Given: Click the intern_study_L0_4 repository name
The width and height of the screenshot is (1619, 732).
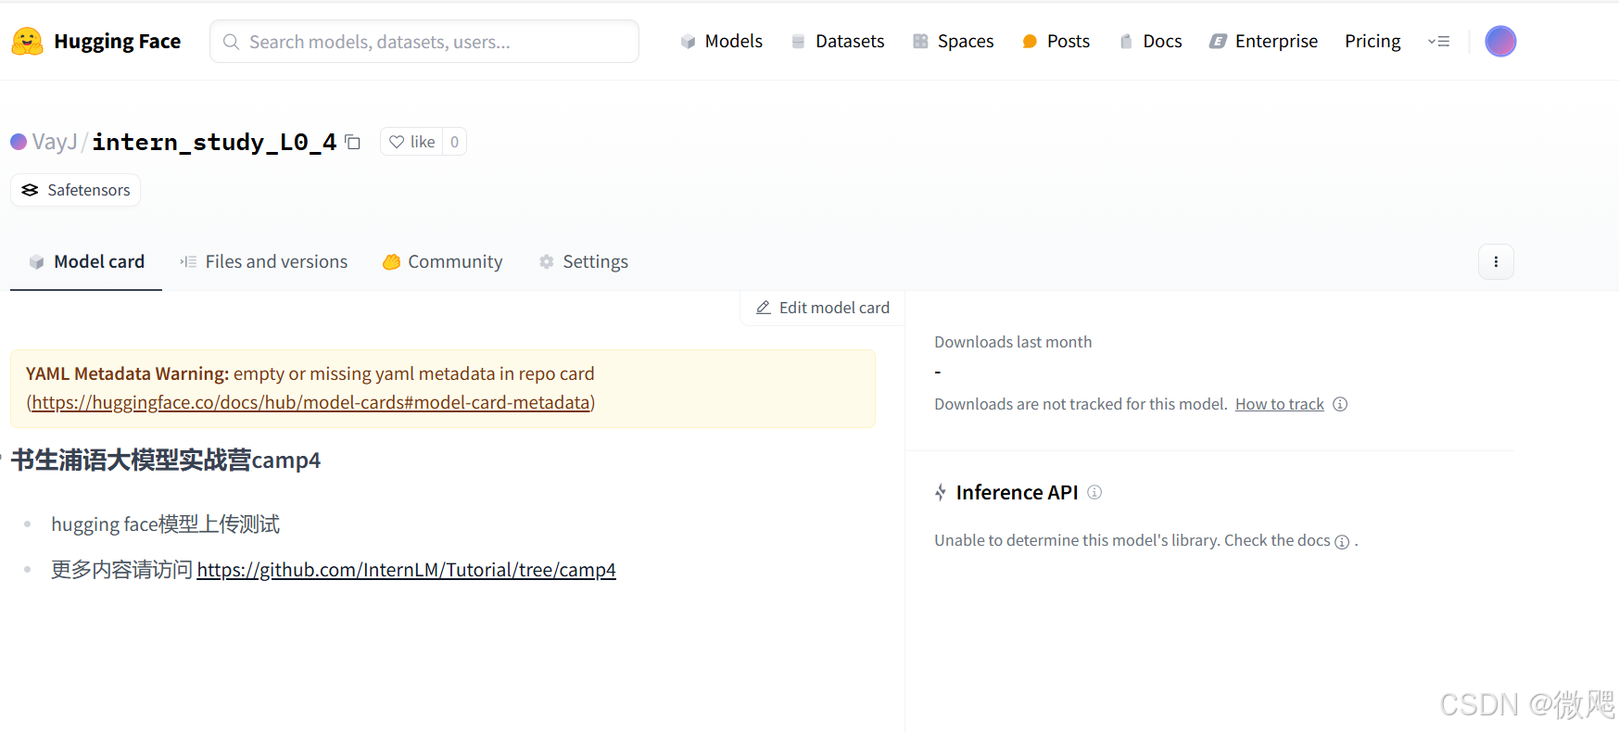Looking at the screenshot, I should coord(214,142).
